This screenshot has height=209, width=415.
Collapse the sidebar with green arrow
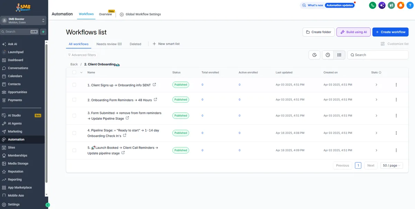[48, 205]
